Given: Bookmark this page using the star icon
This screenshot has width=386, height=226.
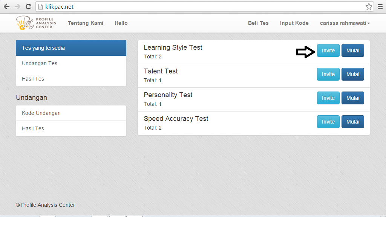Looking at the screenshot, I should click(x=369, y=6).
